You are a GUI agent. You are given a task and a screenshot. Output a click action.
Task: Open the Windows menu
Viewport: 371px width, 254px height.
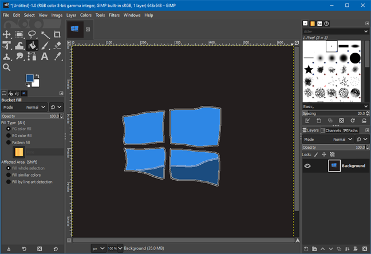(x=132, y=15)
